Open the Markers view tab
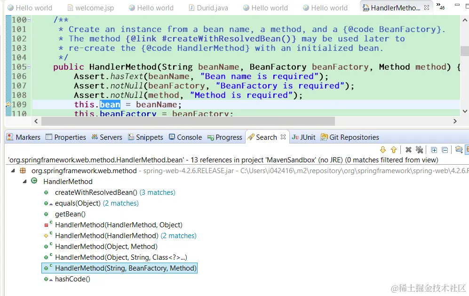This screenshot has width=469, height=296. click(24, 137)
